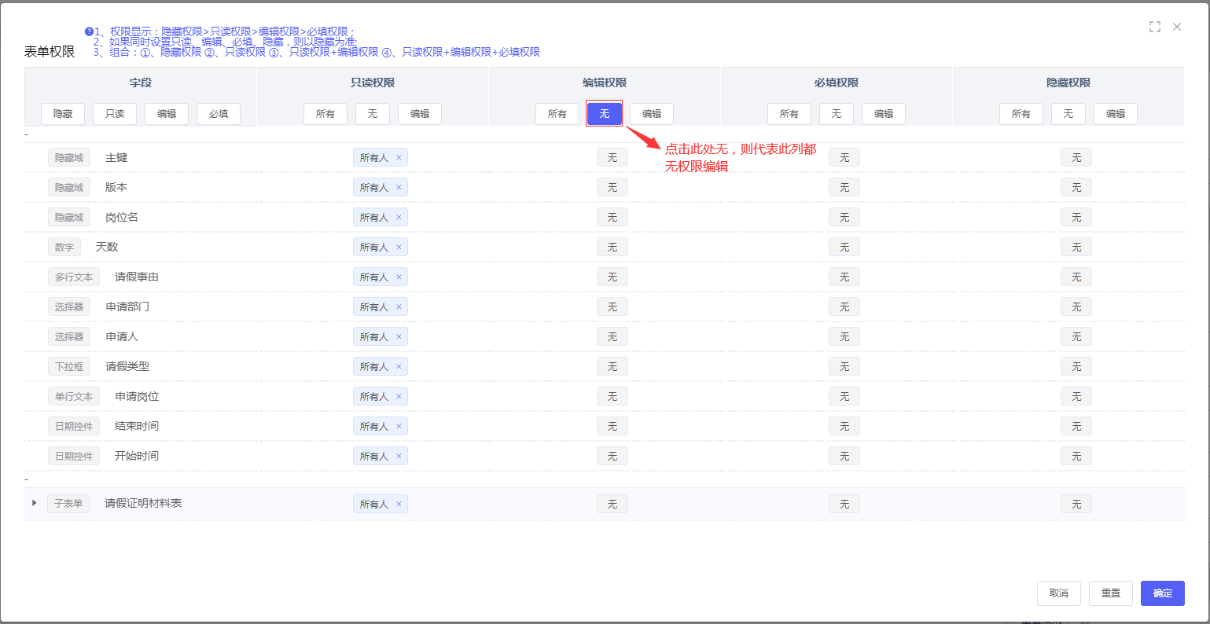The width and height of the screenshot is (1210, 624).
Task: Close the form permissions dialog
Action: tap(1177, 27)
